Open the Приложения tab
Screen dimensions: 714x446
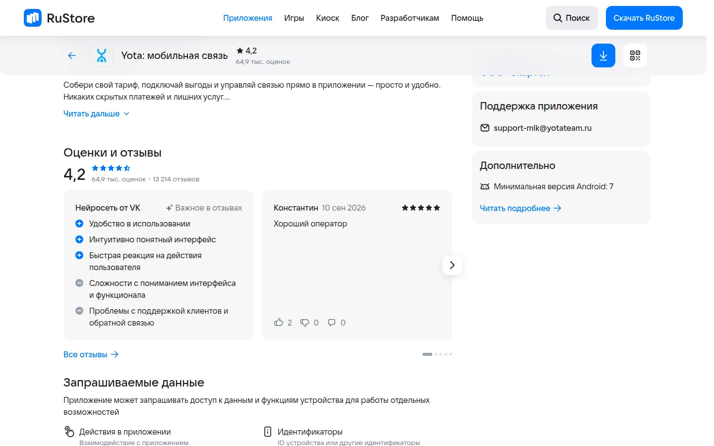tap(247, 18)
